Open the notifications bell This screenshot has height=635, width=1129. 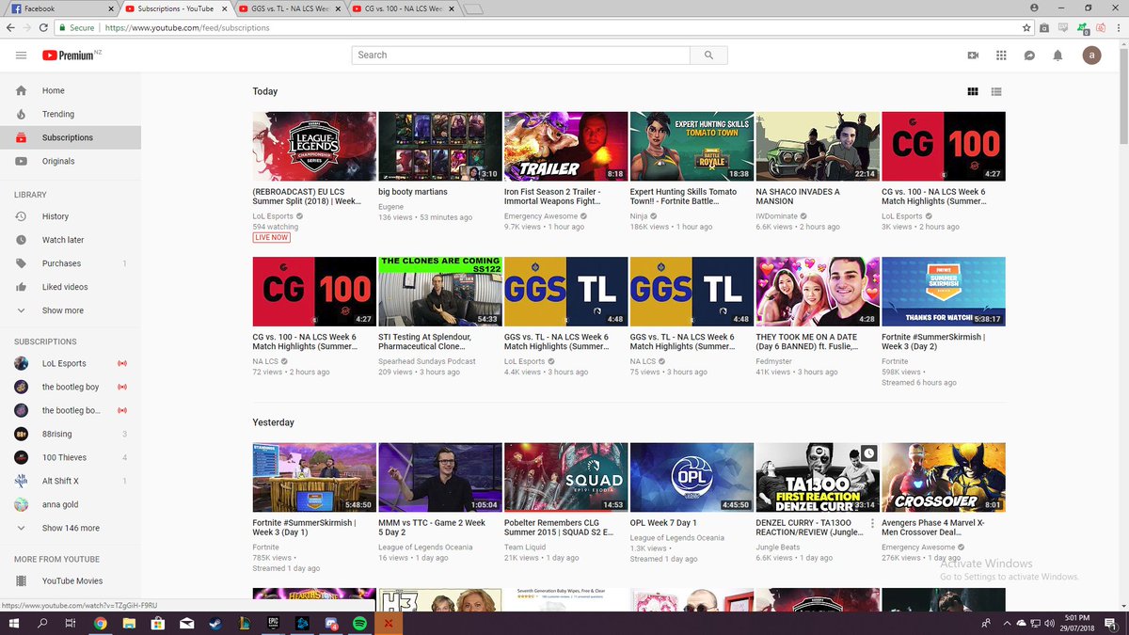point(1058,56)
